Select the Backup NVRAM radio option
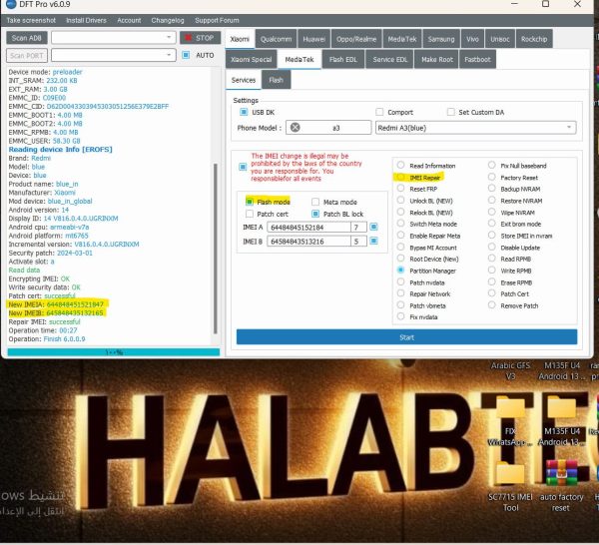The width and height of the screenshot is (599, 545). (x=491, y=189)
